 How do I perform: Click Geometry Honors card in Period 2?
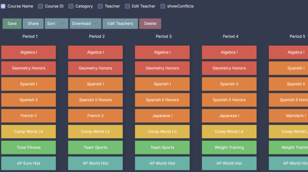(96, 68)
